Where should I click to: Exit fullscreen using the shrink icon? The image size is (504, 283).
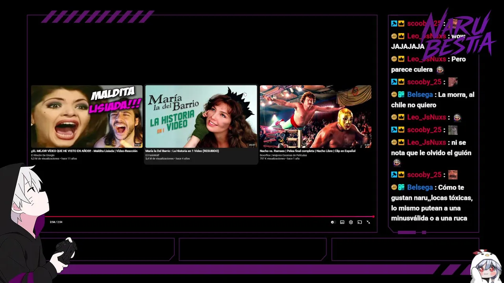click(x=369, y=222)
